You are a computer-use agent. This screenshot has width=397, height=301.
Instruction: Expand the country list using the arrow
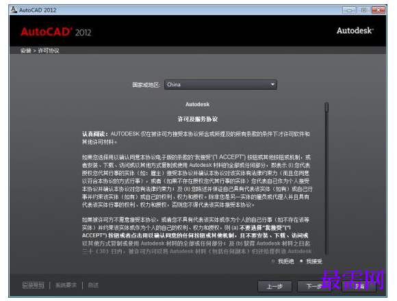point(272,84)
